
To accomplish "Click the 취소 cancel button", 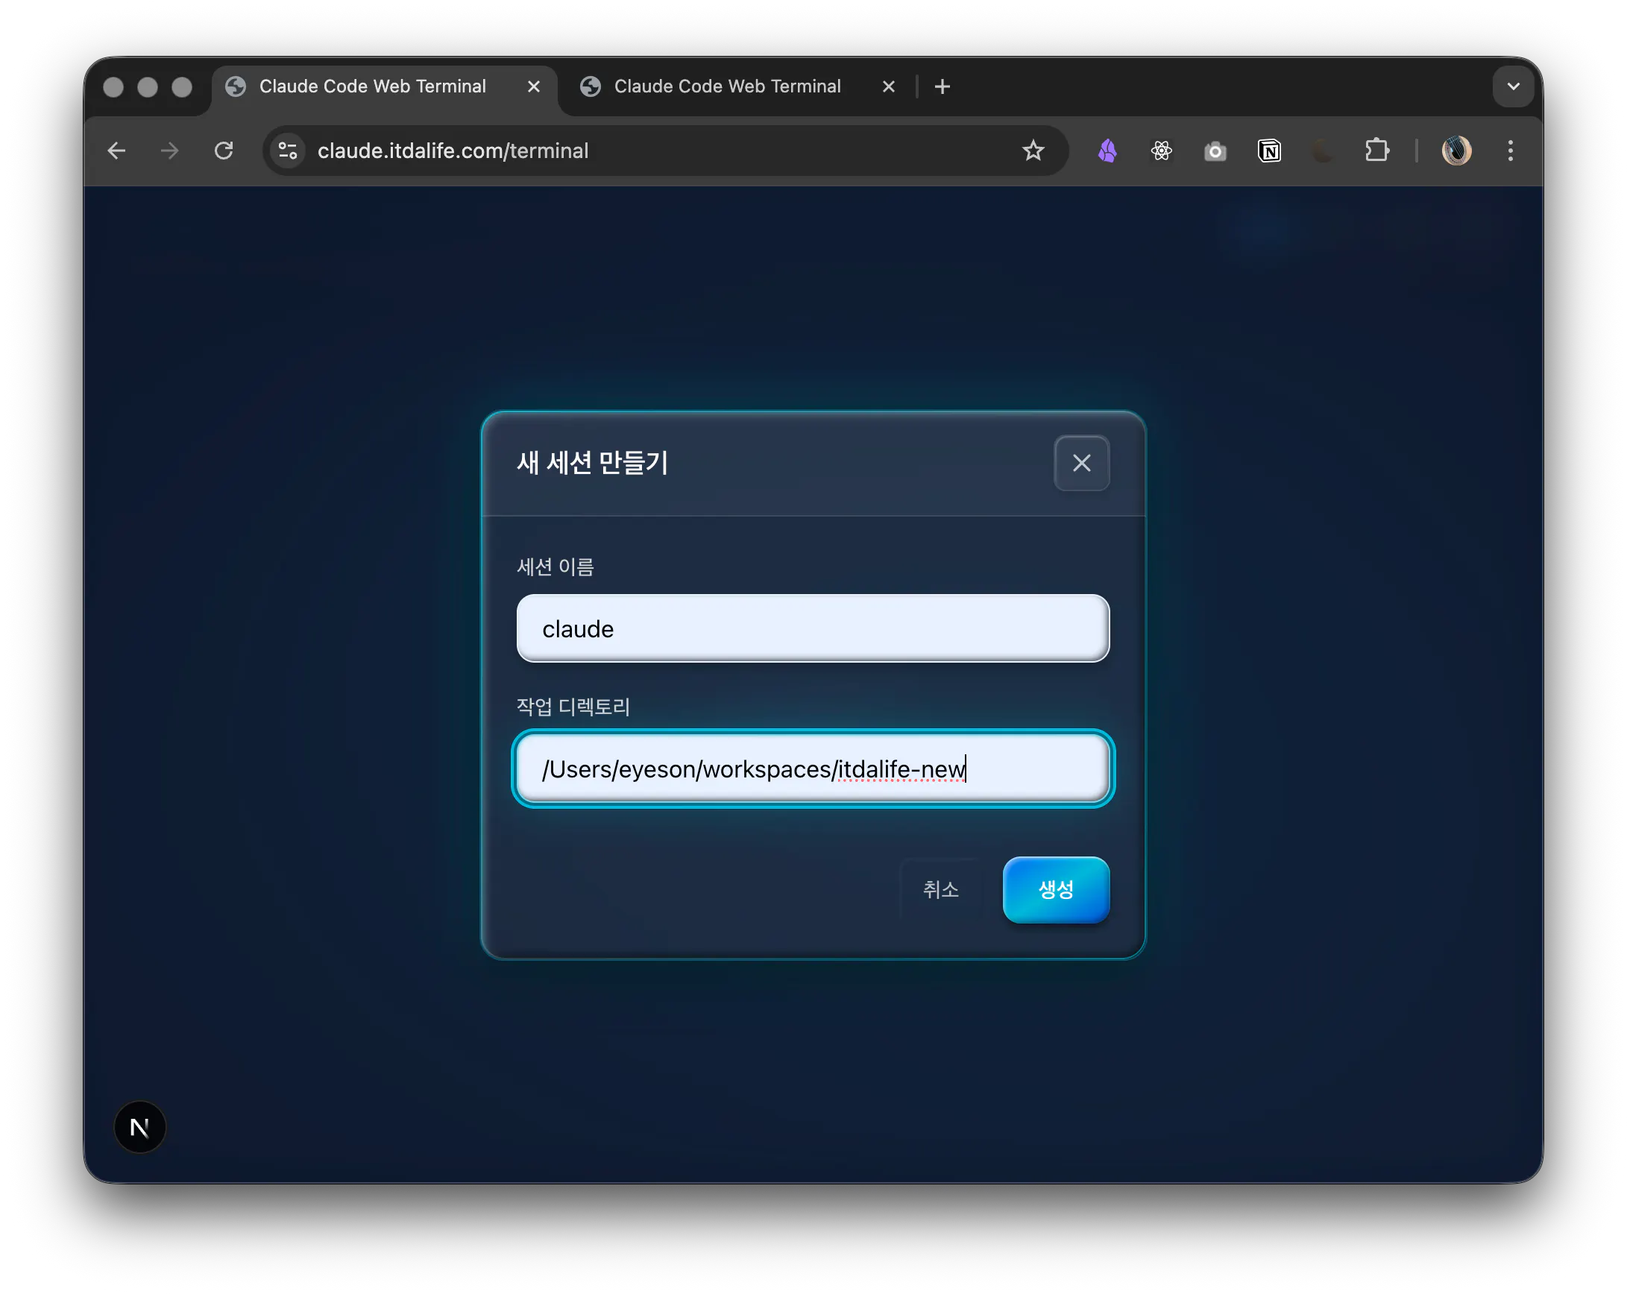I will (940, 889).
